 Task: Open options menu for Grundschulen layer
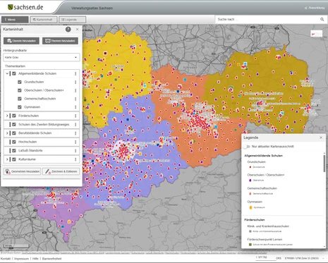[x=75, y=82]
